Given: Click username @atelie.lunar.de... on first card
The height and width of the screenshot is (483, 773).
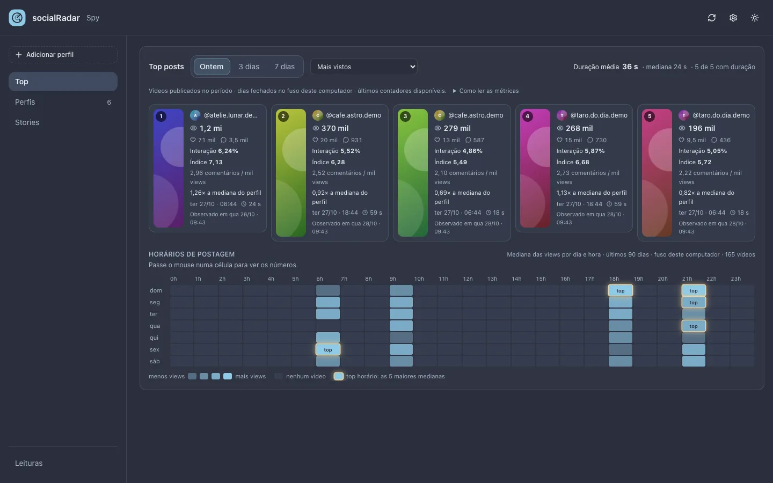Looking at the screenshot, I should (231, 115).
